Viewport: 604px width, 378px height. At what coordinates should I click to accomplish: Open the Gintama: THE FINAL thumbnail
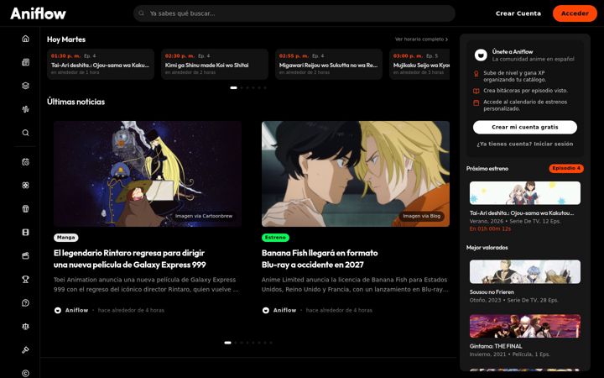[x=525, y=326]
